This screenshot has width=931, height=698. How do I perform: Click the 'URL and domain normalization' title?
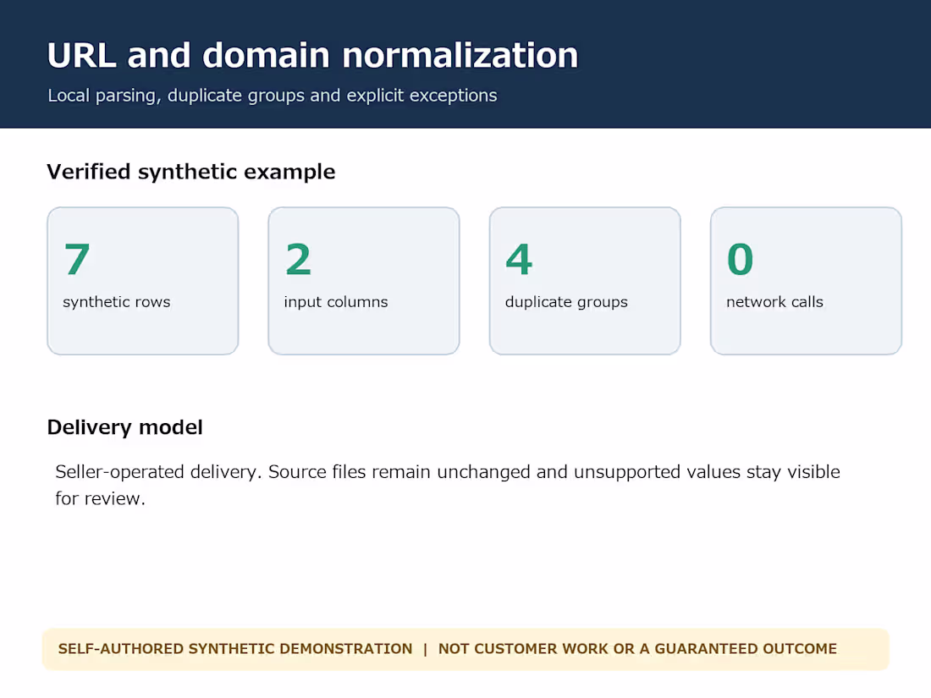tap(312, 56)
